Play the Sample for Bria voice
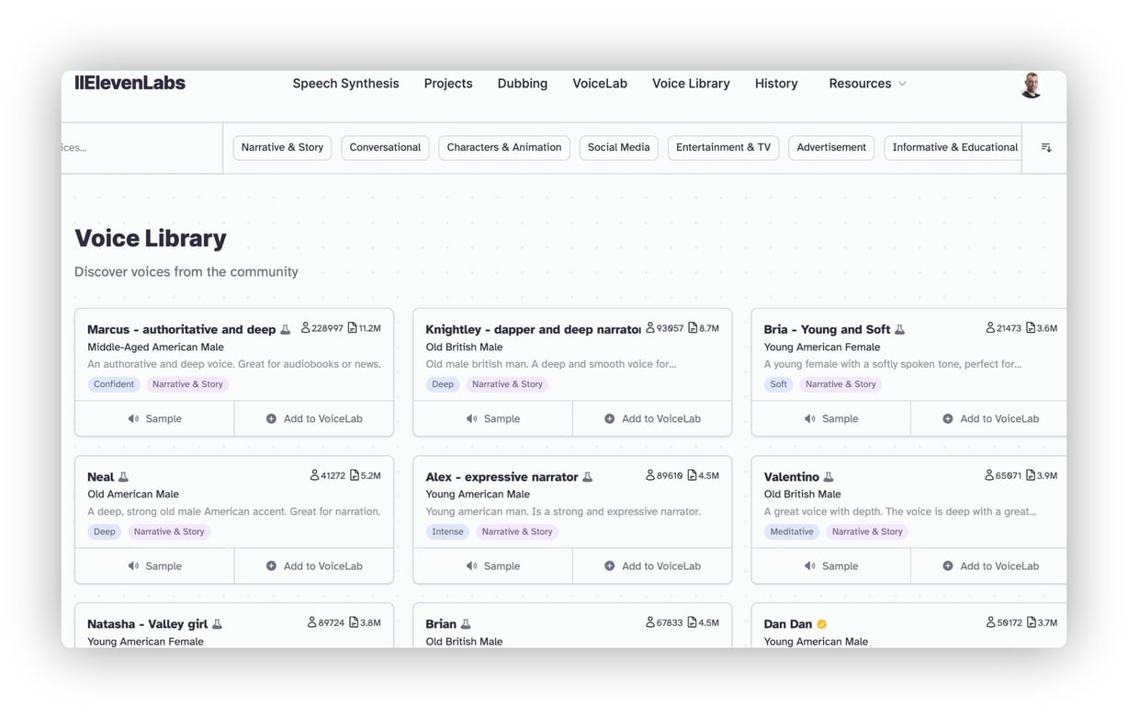The height and width of the screenshot is (706, 1128). (x=830, y=418)
